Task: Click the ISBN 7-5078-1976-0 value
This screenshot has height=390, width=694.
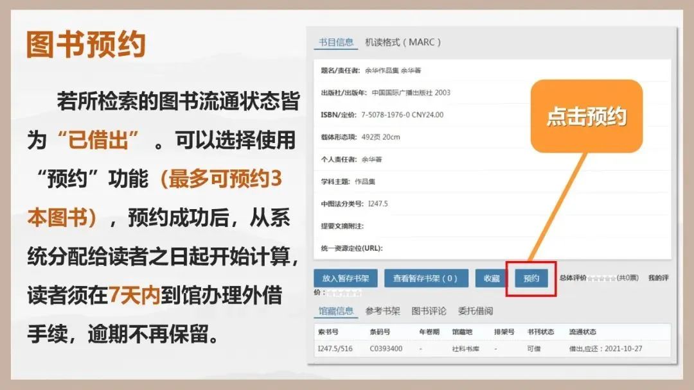Action: coord(402,115)
